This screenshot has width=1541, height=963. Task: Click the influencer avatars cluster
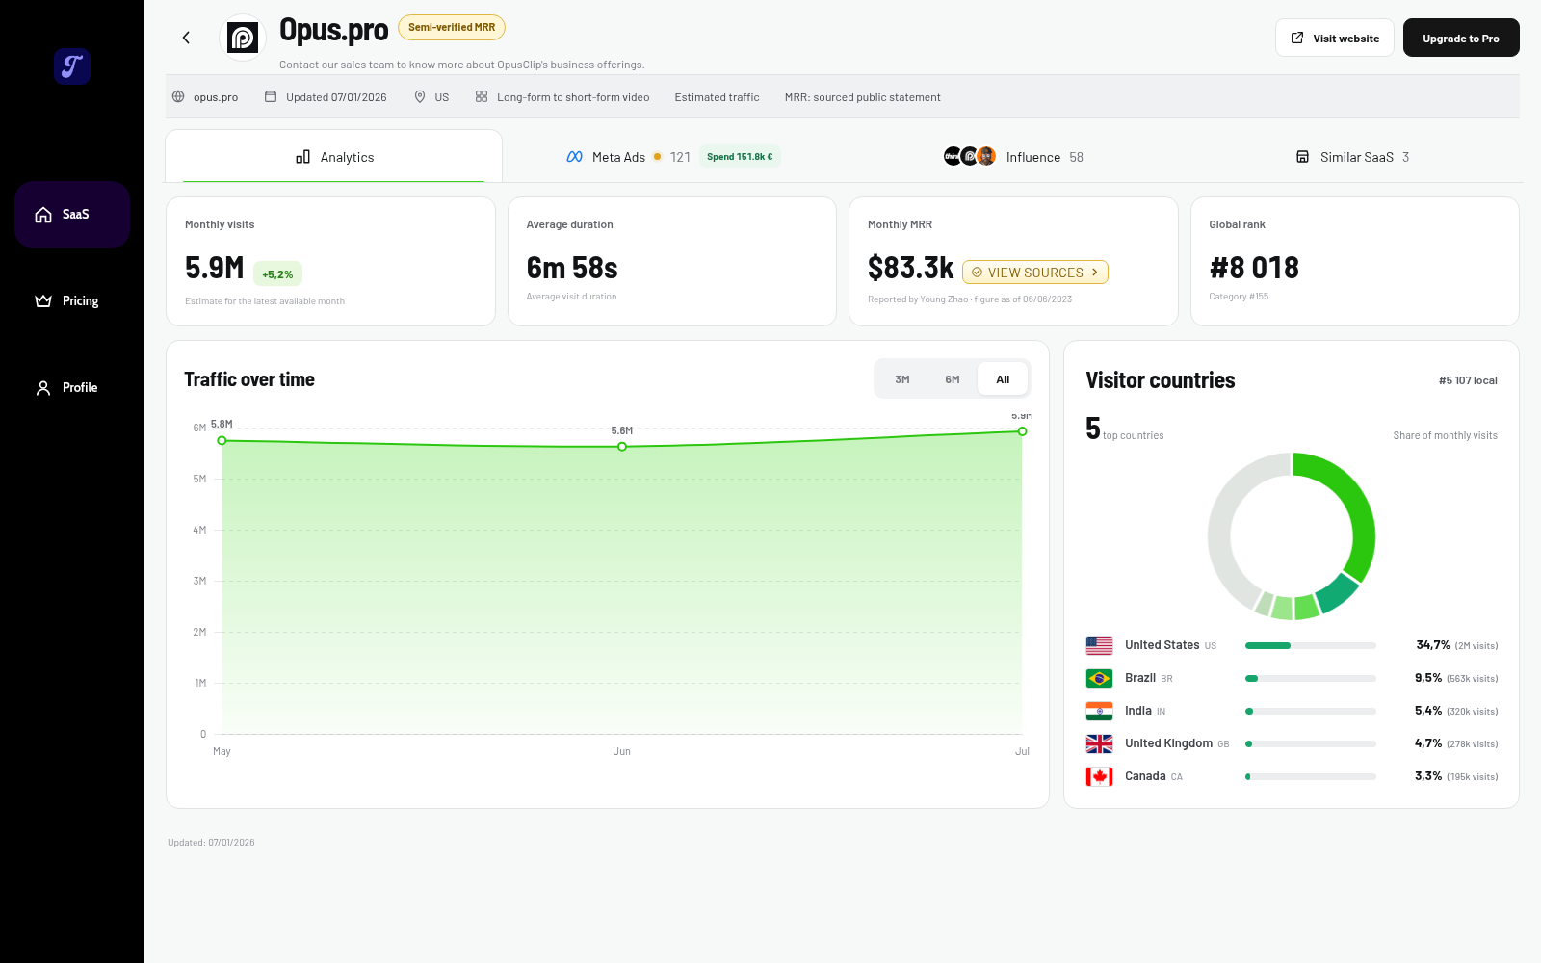point(970,156)
